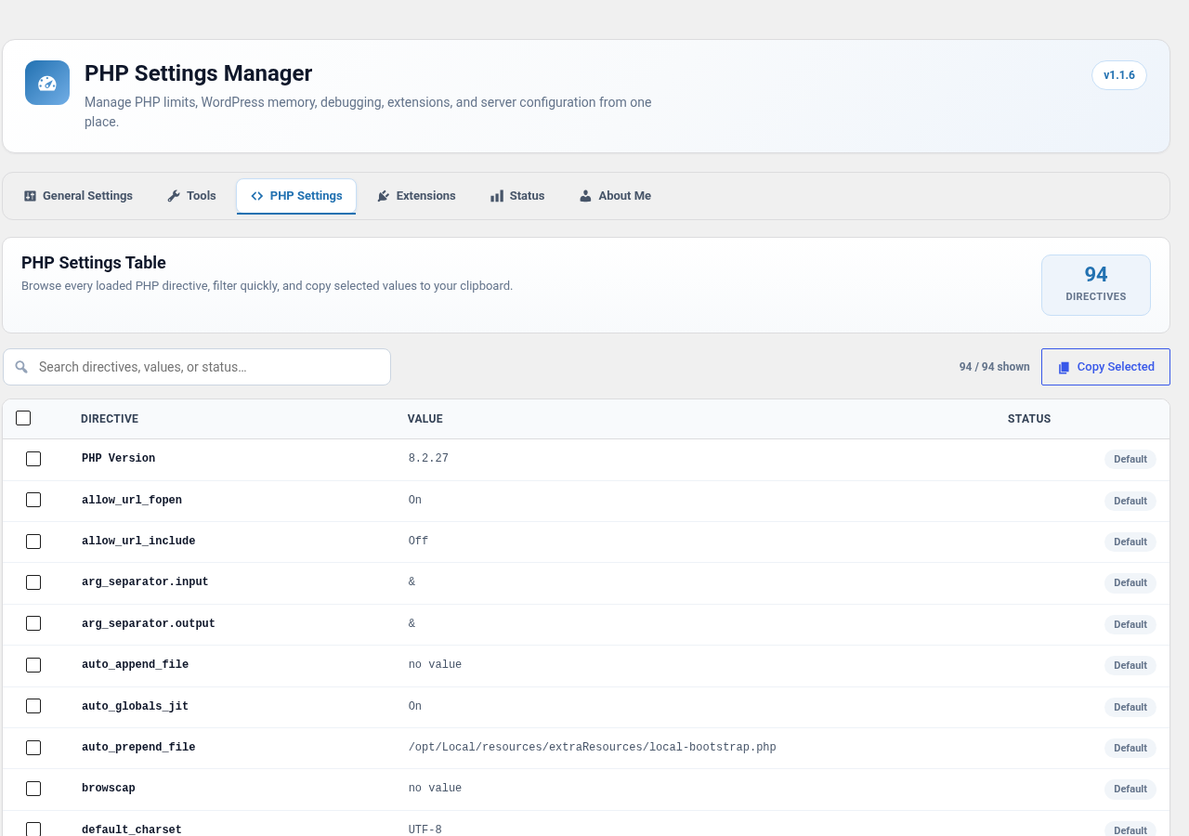The image size is (1189, 836).
Task: Click the Default badge for auto_globals_jit
Action: (1130, 707)
